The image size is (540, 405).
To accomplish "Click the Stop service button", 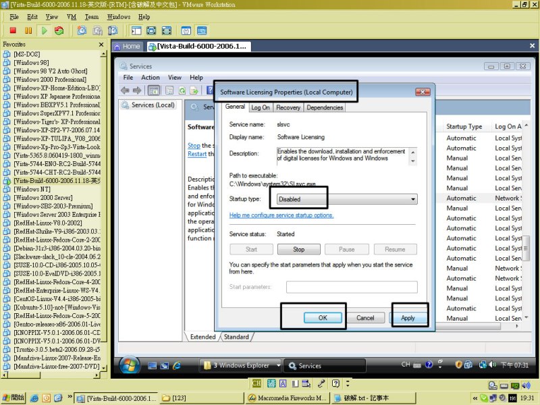I will click(298, 249).
